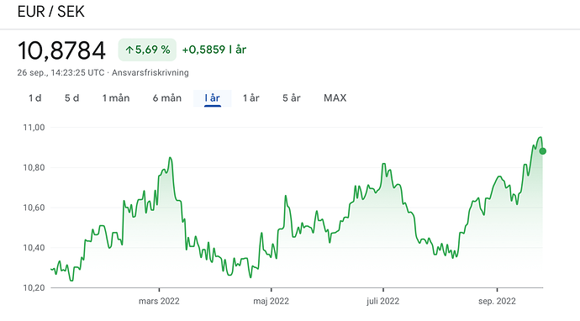Open the 1 mån range tab
This screenshot has height=321, width=580.
116,98
